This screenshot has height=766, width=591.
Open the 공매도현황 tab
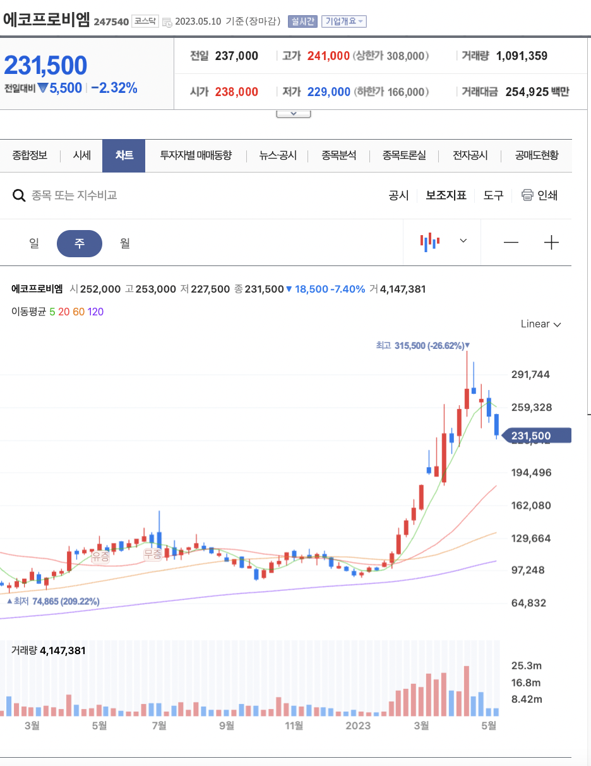[x=537, y=155]
